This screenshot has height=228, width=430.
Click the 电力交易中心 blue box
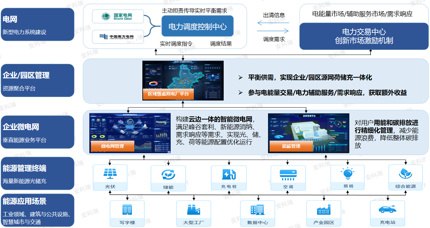point(364,36)
